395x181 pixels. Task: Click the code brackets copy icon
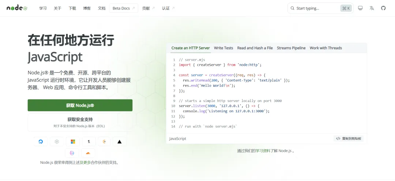point(338,139)
